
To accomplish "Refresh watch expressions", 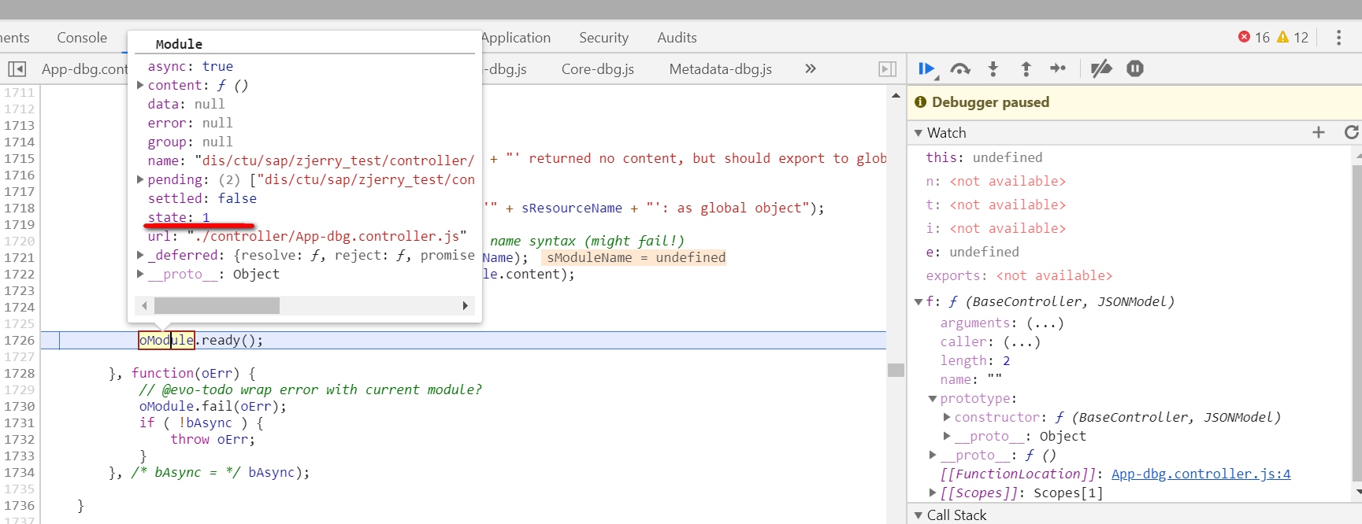I will (1352, 132).
